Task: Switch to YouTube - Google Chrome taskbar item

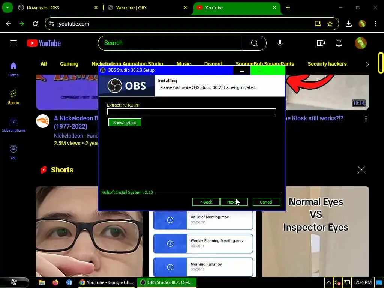Action: (x=106, y=282)
